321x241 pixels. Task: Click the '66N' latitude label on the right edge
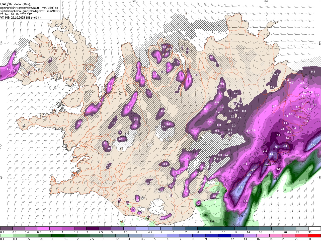click(x=320, y=43)
